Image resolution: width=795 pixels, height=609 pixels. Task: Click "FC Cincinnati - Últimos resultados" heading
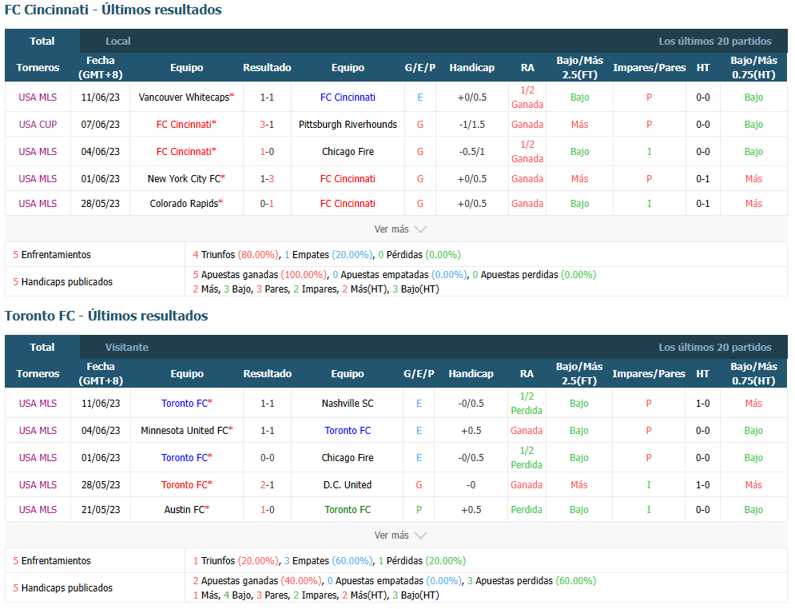(x=113, y=10)
